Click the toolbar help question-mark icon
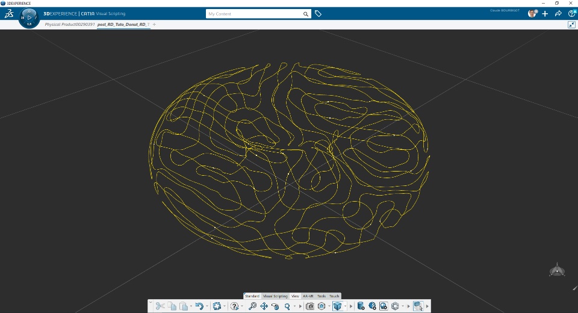578x313 pixels. [234, 306]
